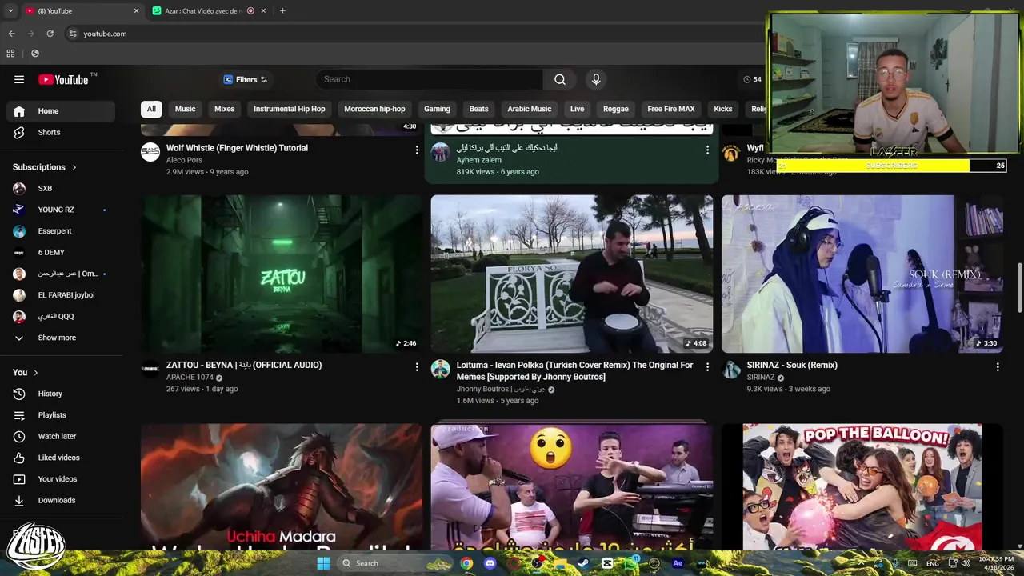Image resolution: width=1024 pixels, height=576 pixels.
Task: Open Windows Start menu
Action: coord(323,563)
